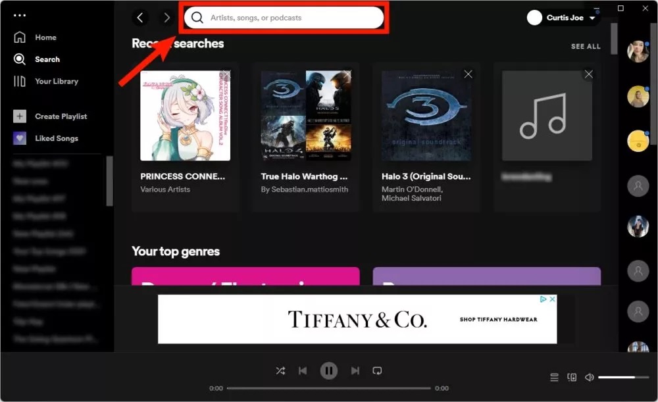
Task: Navigate forward with the right chevron arrow
Action: click(x=166, y=18)
